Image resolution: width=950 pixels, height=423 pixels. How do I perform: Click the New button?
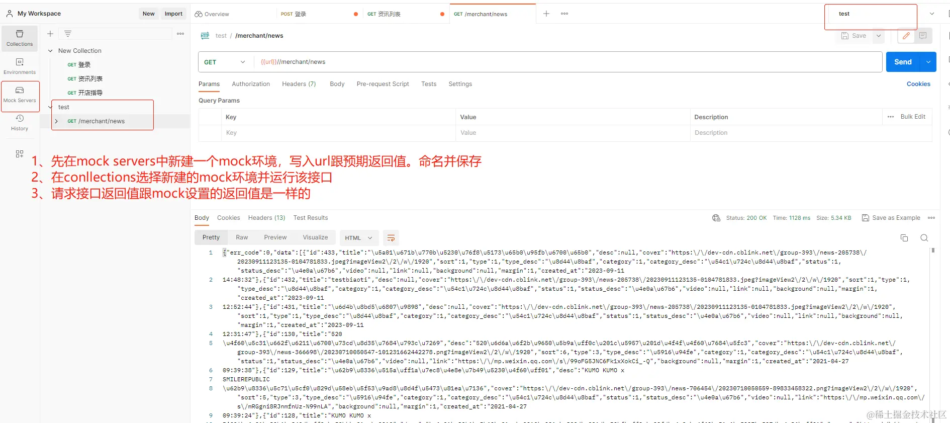(148, 14)
